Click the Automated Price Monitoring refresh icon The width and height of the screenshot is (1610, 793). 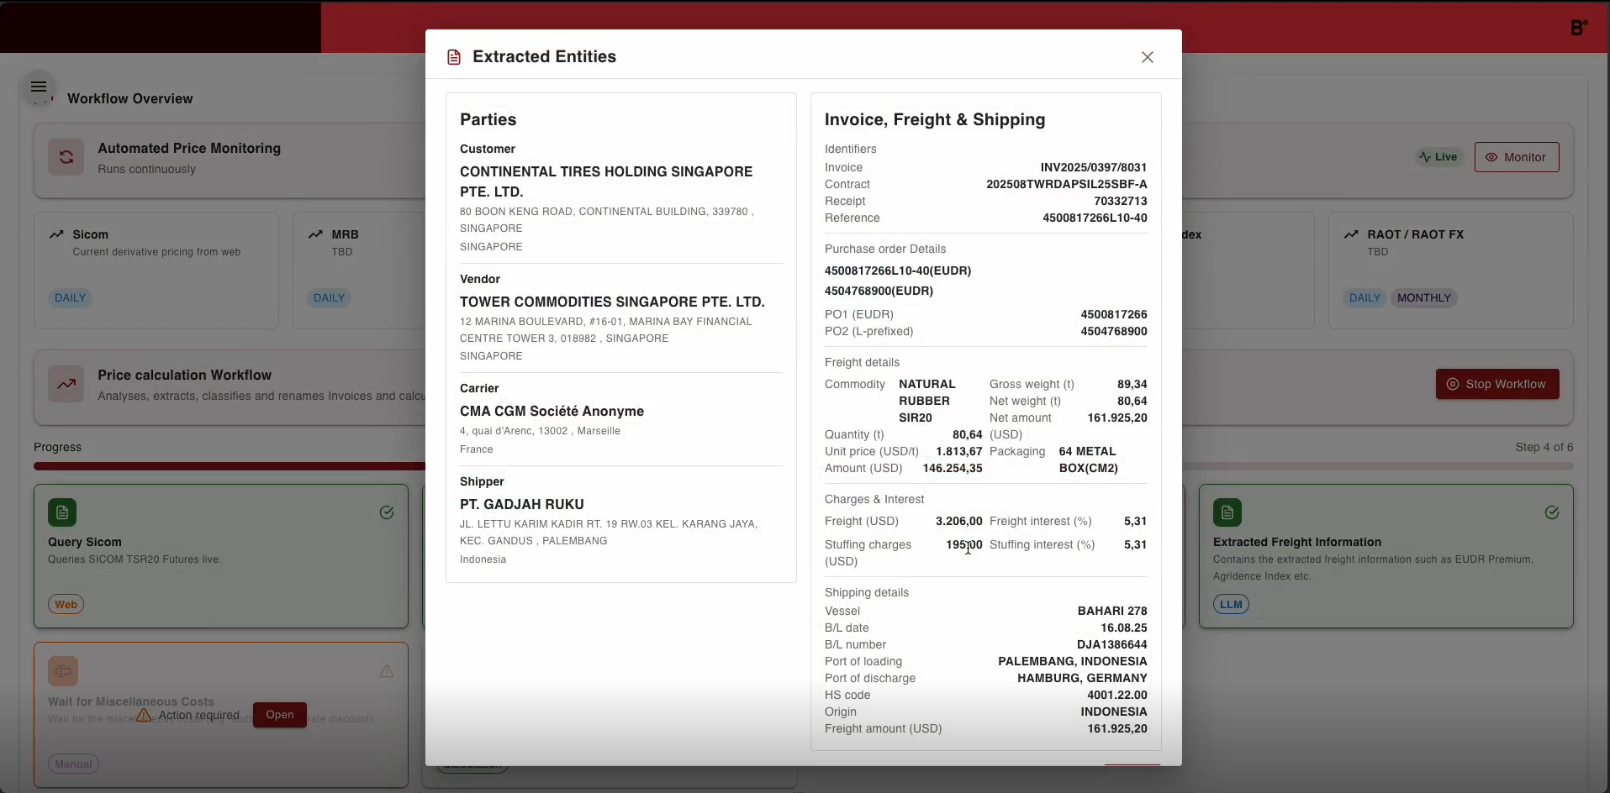click(x=66, y=157)
